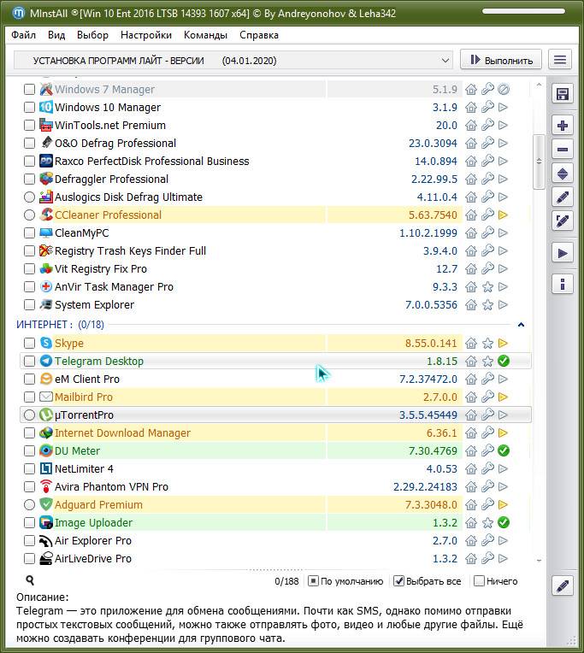Click the program list scrollbar thumb
This screenshot has width=584, height=653.
coord(539,162)
